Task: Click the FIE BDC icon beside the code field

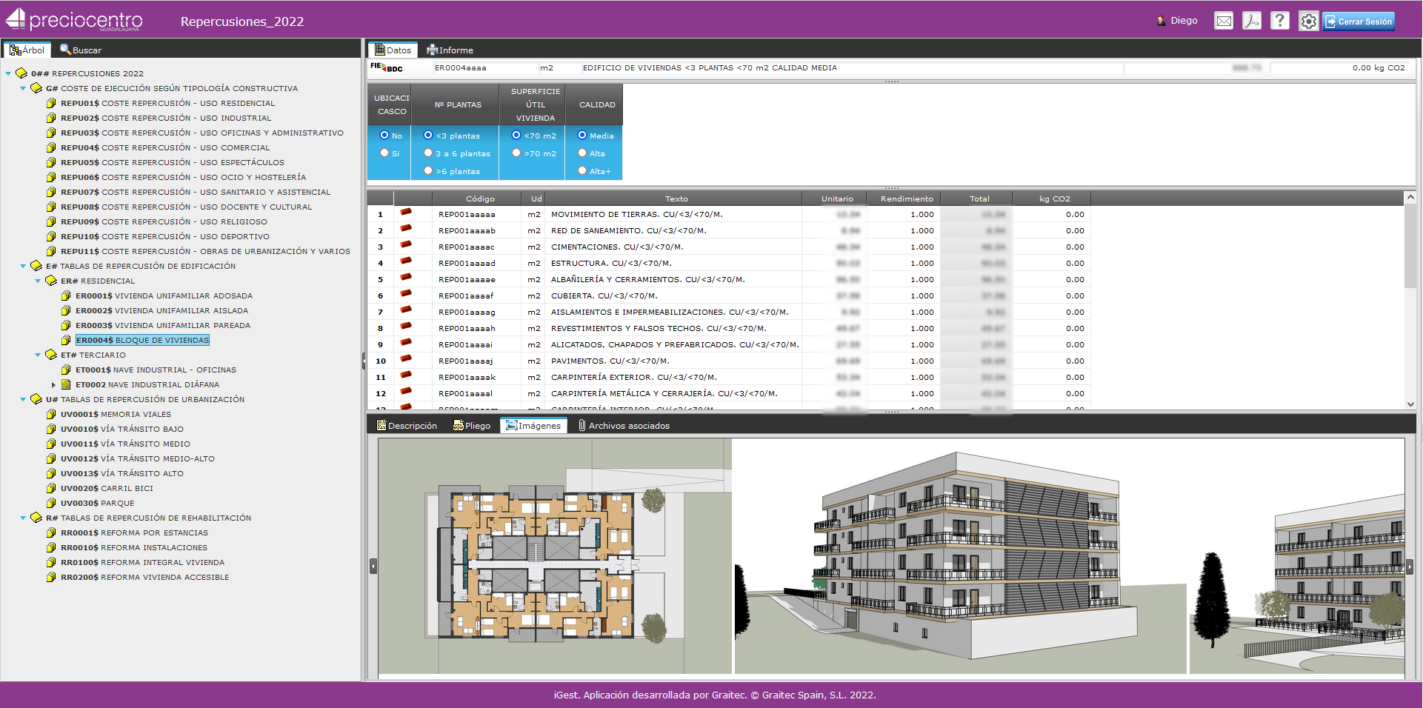Action: click(x=386, y=67)
